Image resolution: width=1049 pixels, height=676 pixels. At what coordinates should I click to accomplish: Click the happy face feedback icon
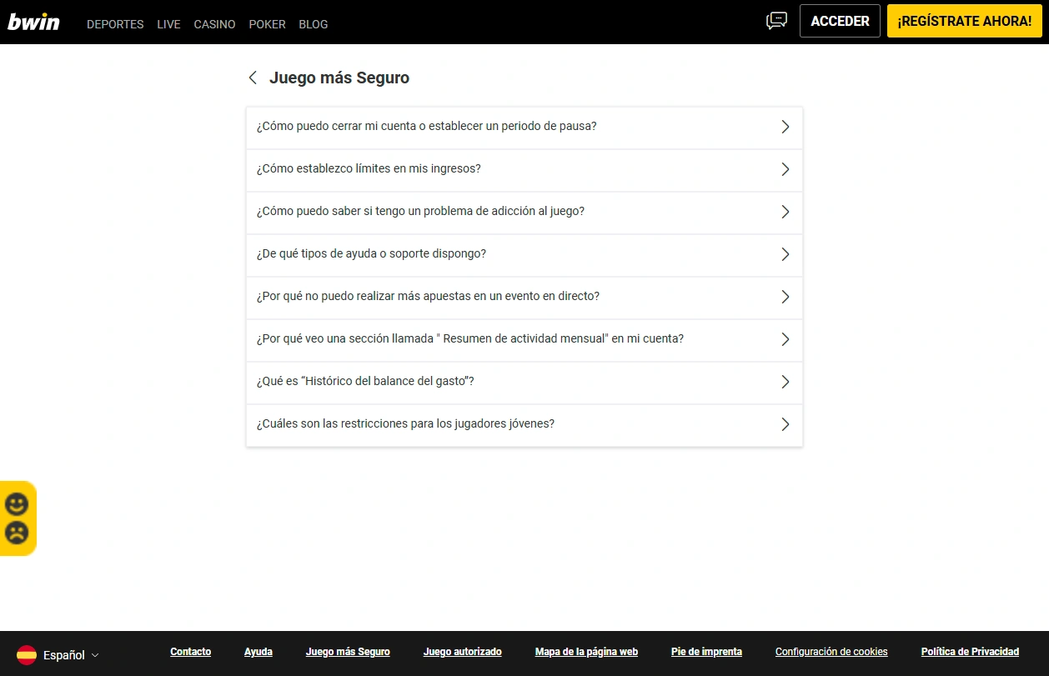point(17,503)
